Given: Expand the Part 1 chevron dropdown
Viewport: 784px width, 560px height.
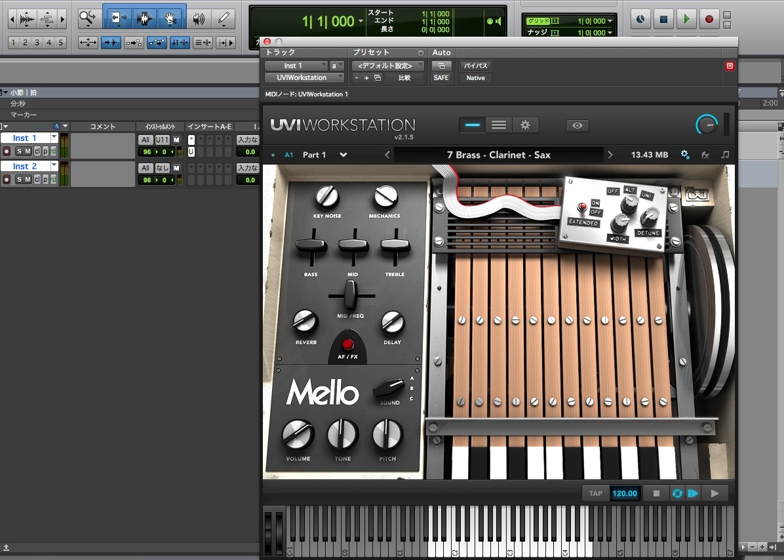Looking at the screenshot, I should [343, 155].
